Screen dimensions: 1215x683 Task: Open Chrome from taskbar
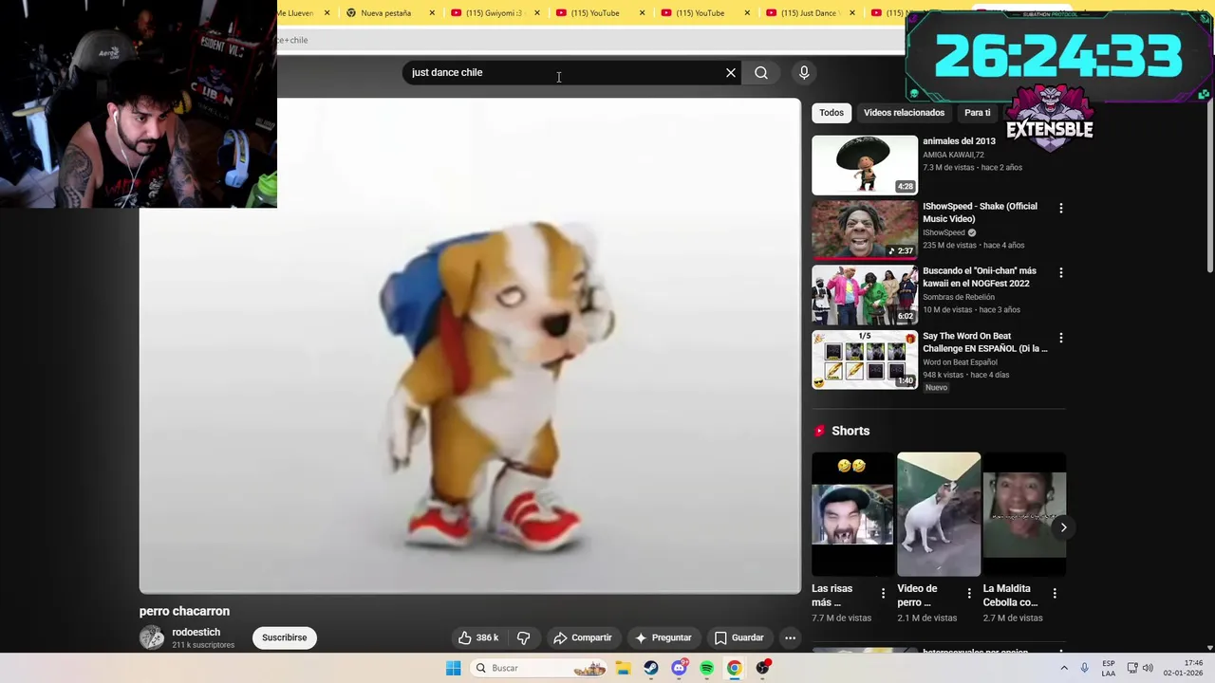[x=735, y=668]
